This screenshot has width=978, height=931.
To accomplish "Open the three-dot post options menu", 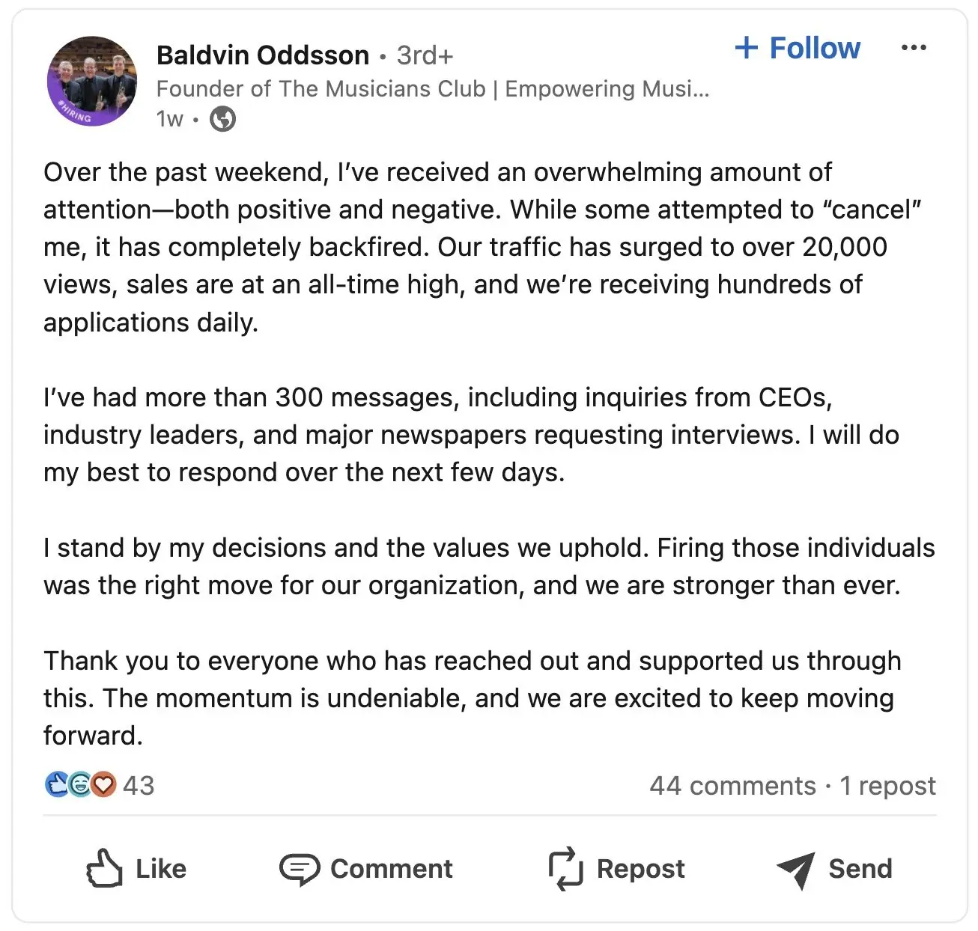I will [915, 46].
